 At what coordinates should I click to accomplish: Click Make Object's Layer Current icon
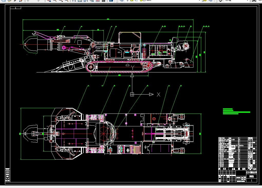pyautogui.click(x=204, y=1)
